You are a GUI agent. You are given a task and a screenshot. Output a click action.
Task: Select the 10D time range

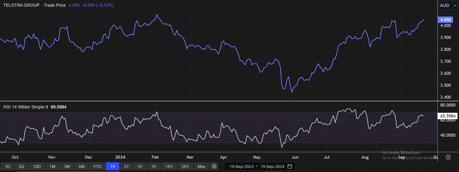point(37,166)
